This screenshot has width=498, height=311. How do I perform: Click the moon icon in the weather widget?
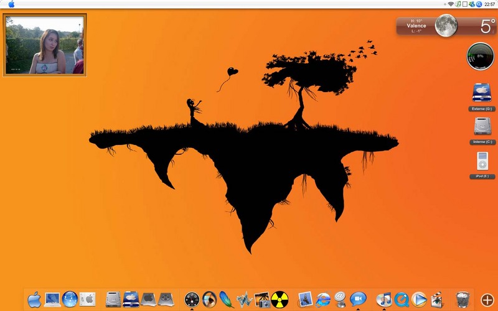(446, 26)
